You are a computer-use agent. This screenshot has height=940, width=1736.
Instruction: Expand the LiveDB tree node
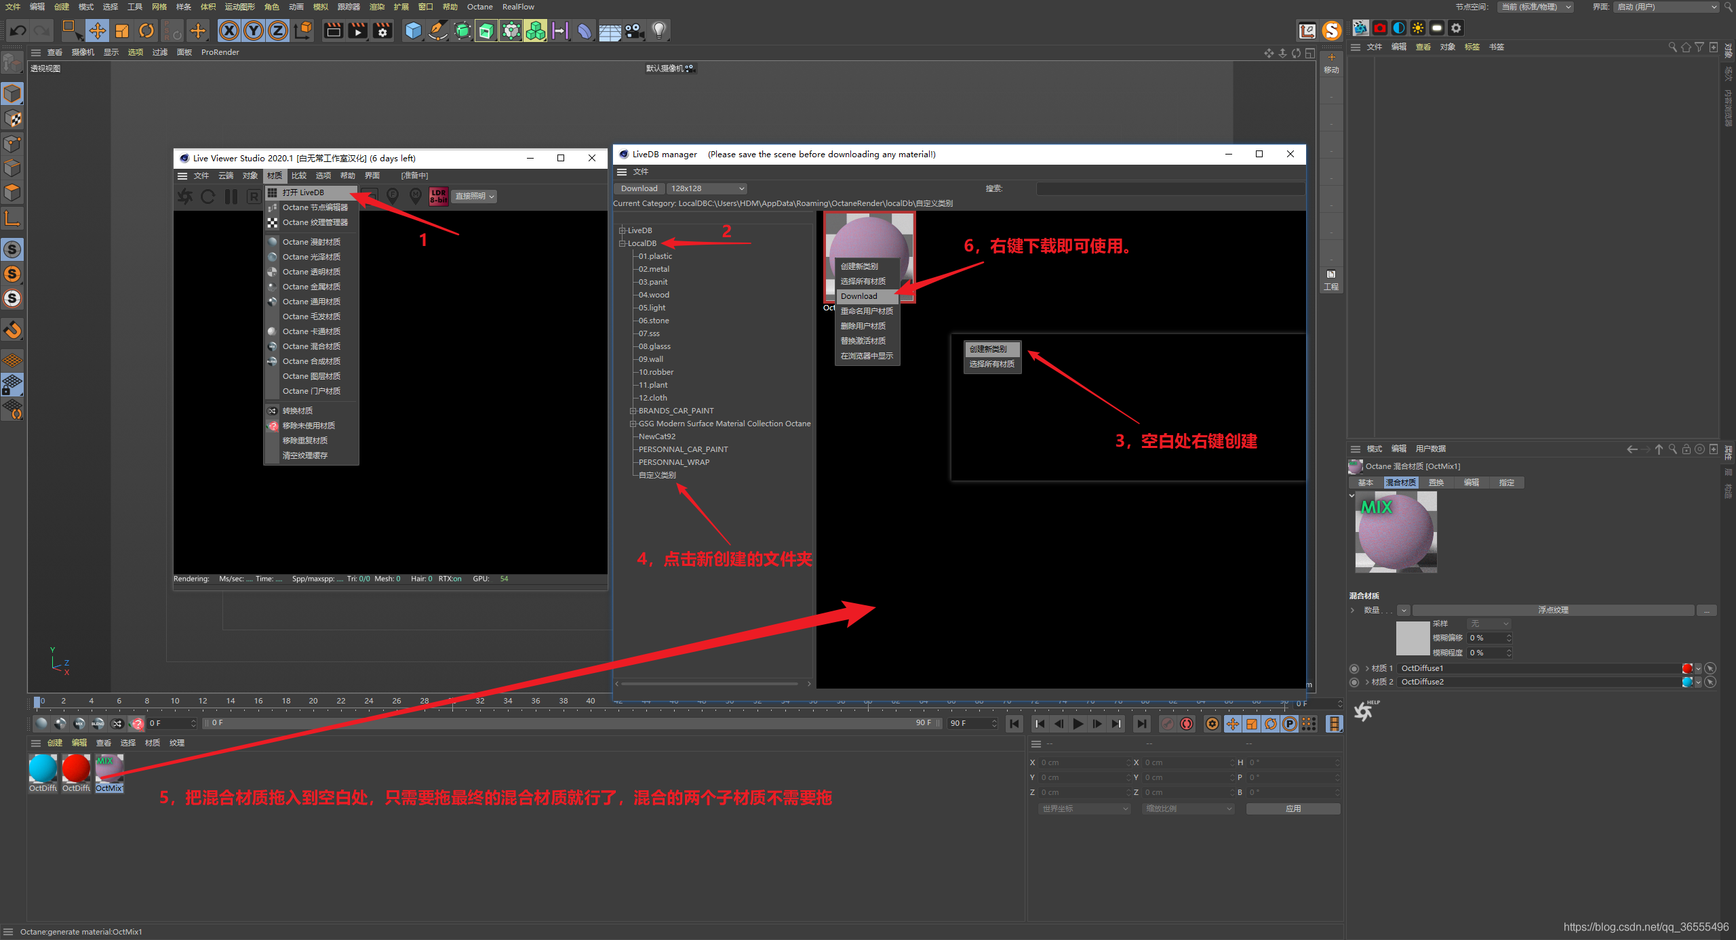pyautogui.click(x=622, y=230)
